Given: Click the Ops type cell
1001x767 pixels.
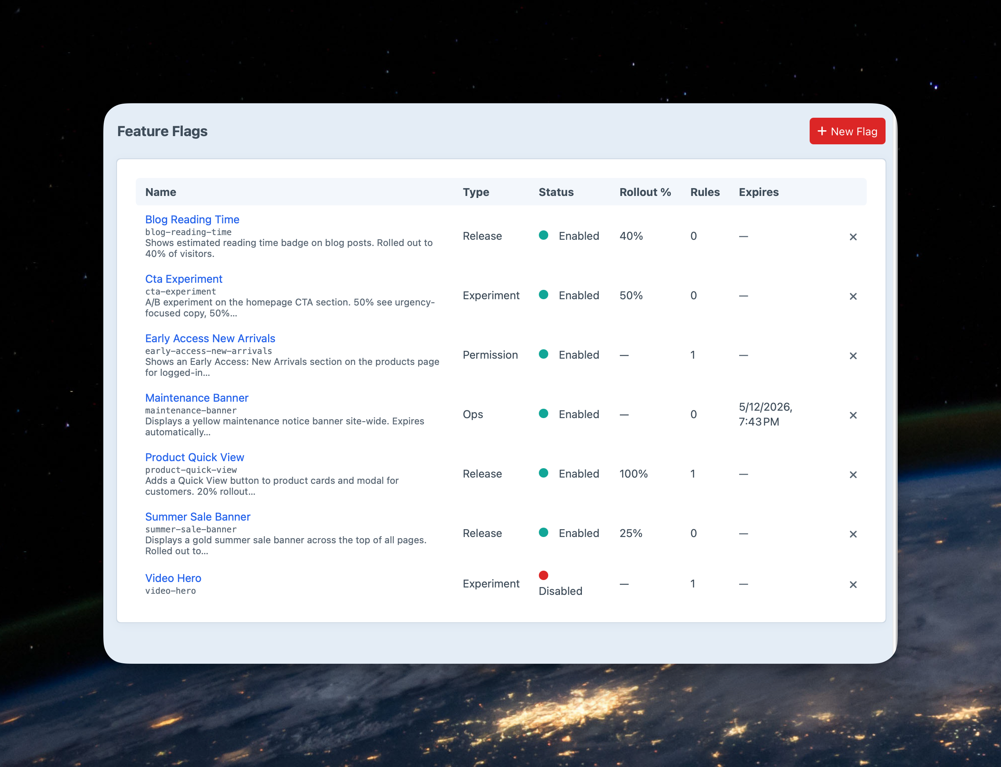Looking at the screenshot, I should coord(473,415).
